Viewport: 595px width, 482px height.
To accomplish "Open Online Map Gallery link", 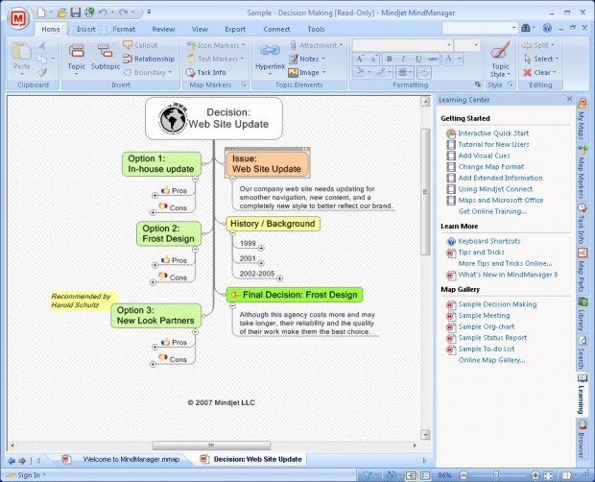I will tap(491, 360).
